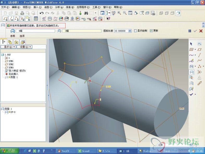The width and height of the screenshot is (205, 154).
Task: Expand the Curve tool dropdown arrow
Action: 195,55
